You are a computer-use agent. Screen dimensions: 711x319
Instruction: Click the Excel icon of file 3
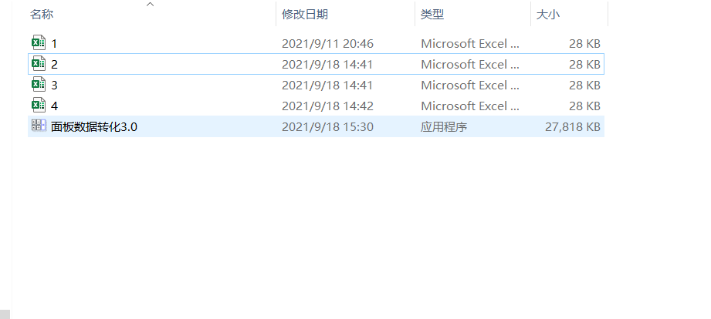click(38, 85)
